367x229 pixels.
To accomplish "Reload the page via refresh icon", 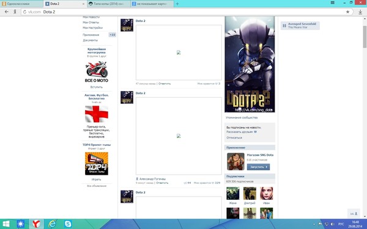I will [24, 12].
